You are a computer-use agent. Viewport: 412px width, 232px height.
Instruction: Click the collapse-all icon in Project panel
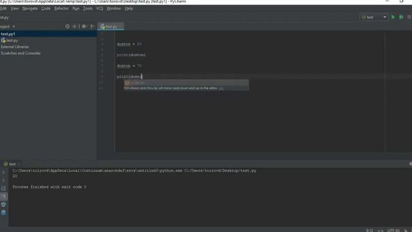click(75, 26)
